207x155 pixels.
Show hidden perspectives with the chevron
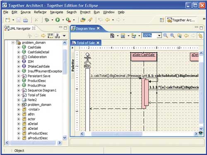pos(204,19)
